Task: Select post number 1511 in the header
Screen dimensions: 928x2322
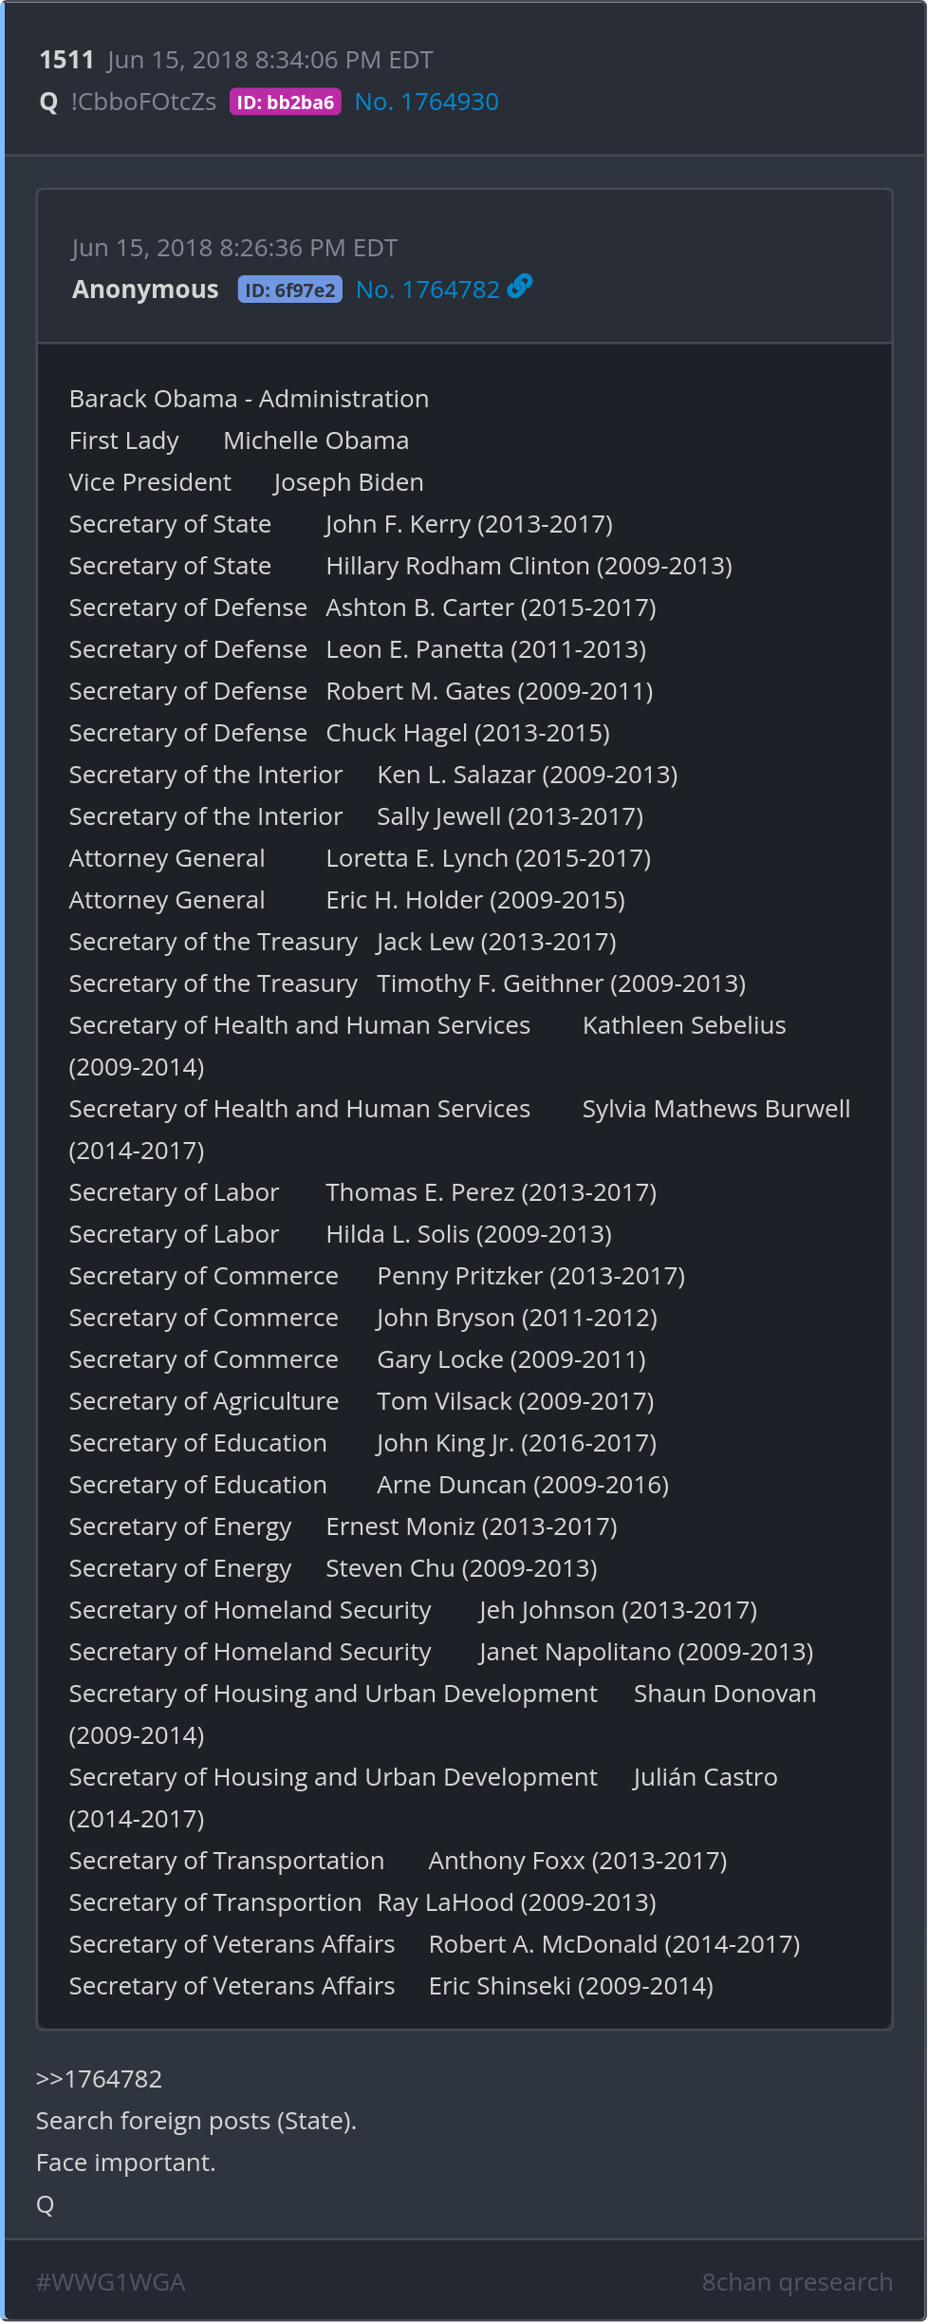Action: tap(66, 60)
